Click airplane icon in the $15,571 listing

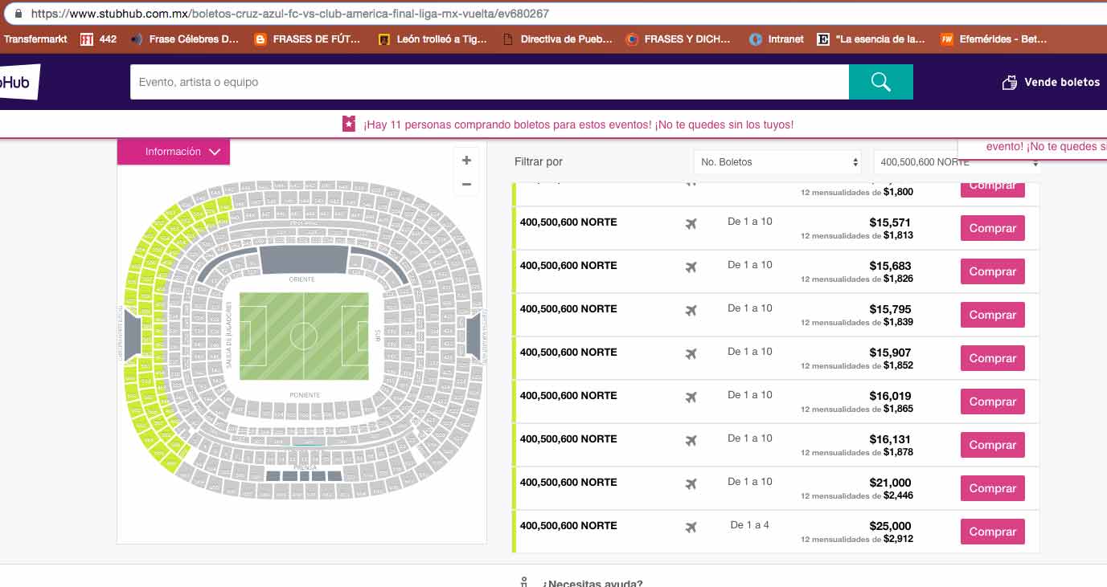691,223
